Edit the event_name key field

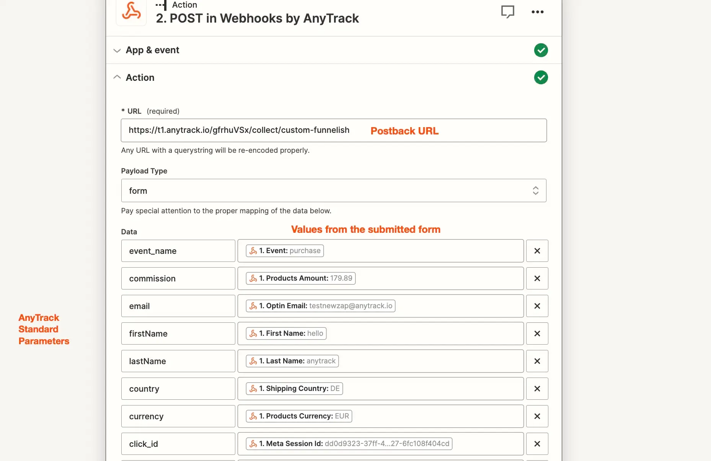tap(178, 251)
